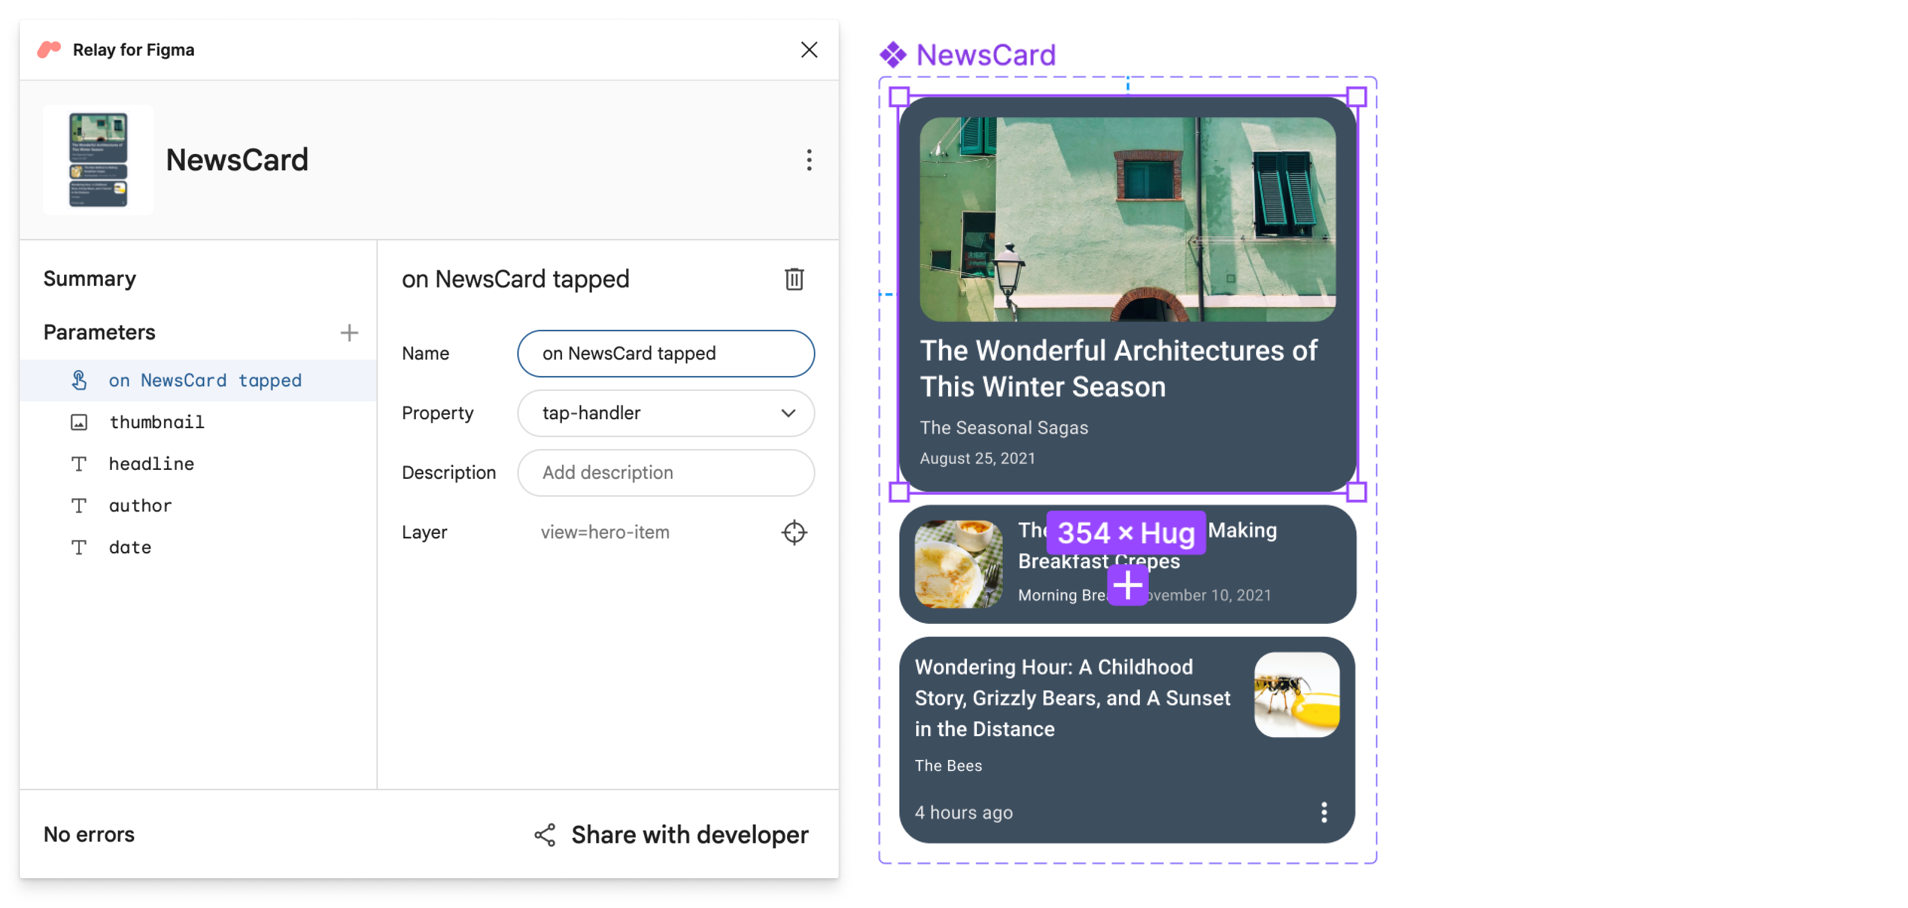Select the tap-handler property dropdown
Screen dimensions: 1908x908
(667, 411)
